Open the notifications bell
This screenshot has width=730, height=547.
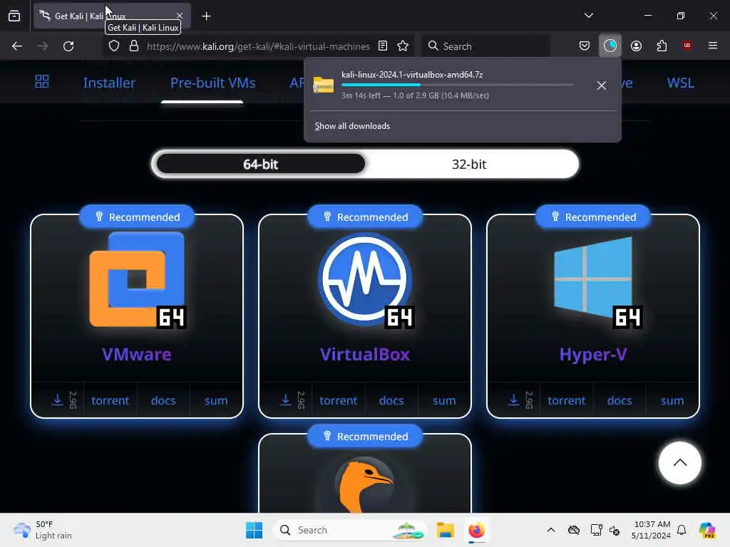[x=682, y=530]
